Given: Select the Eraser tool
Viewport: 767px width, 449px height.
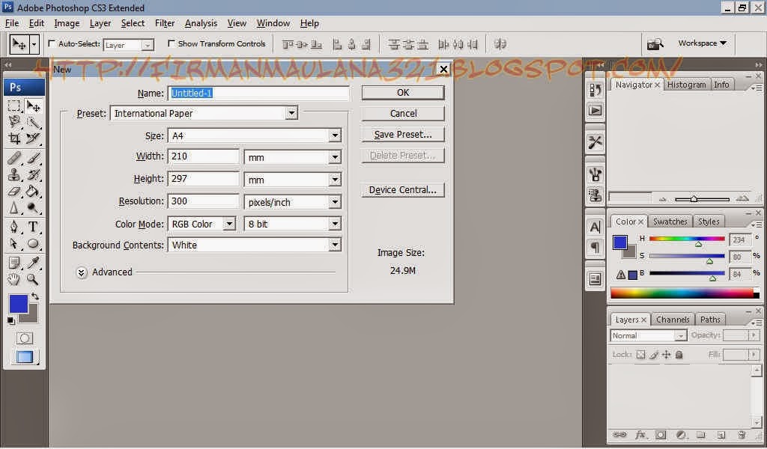Looking at the screenshot, I should click(14, 191).
